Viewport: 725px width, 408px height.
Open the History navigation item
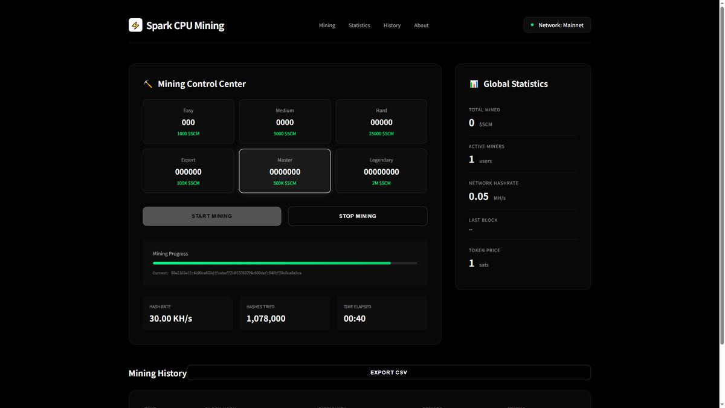(391, 25)
